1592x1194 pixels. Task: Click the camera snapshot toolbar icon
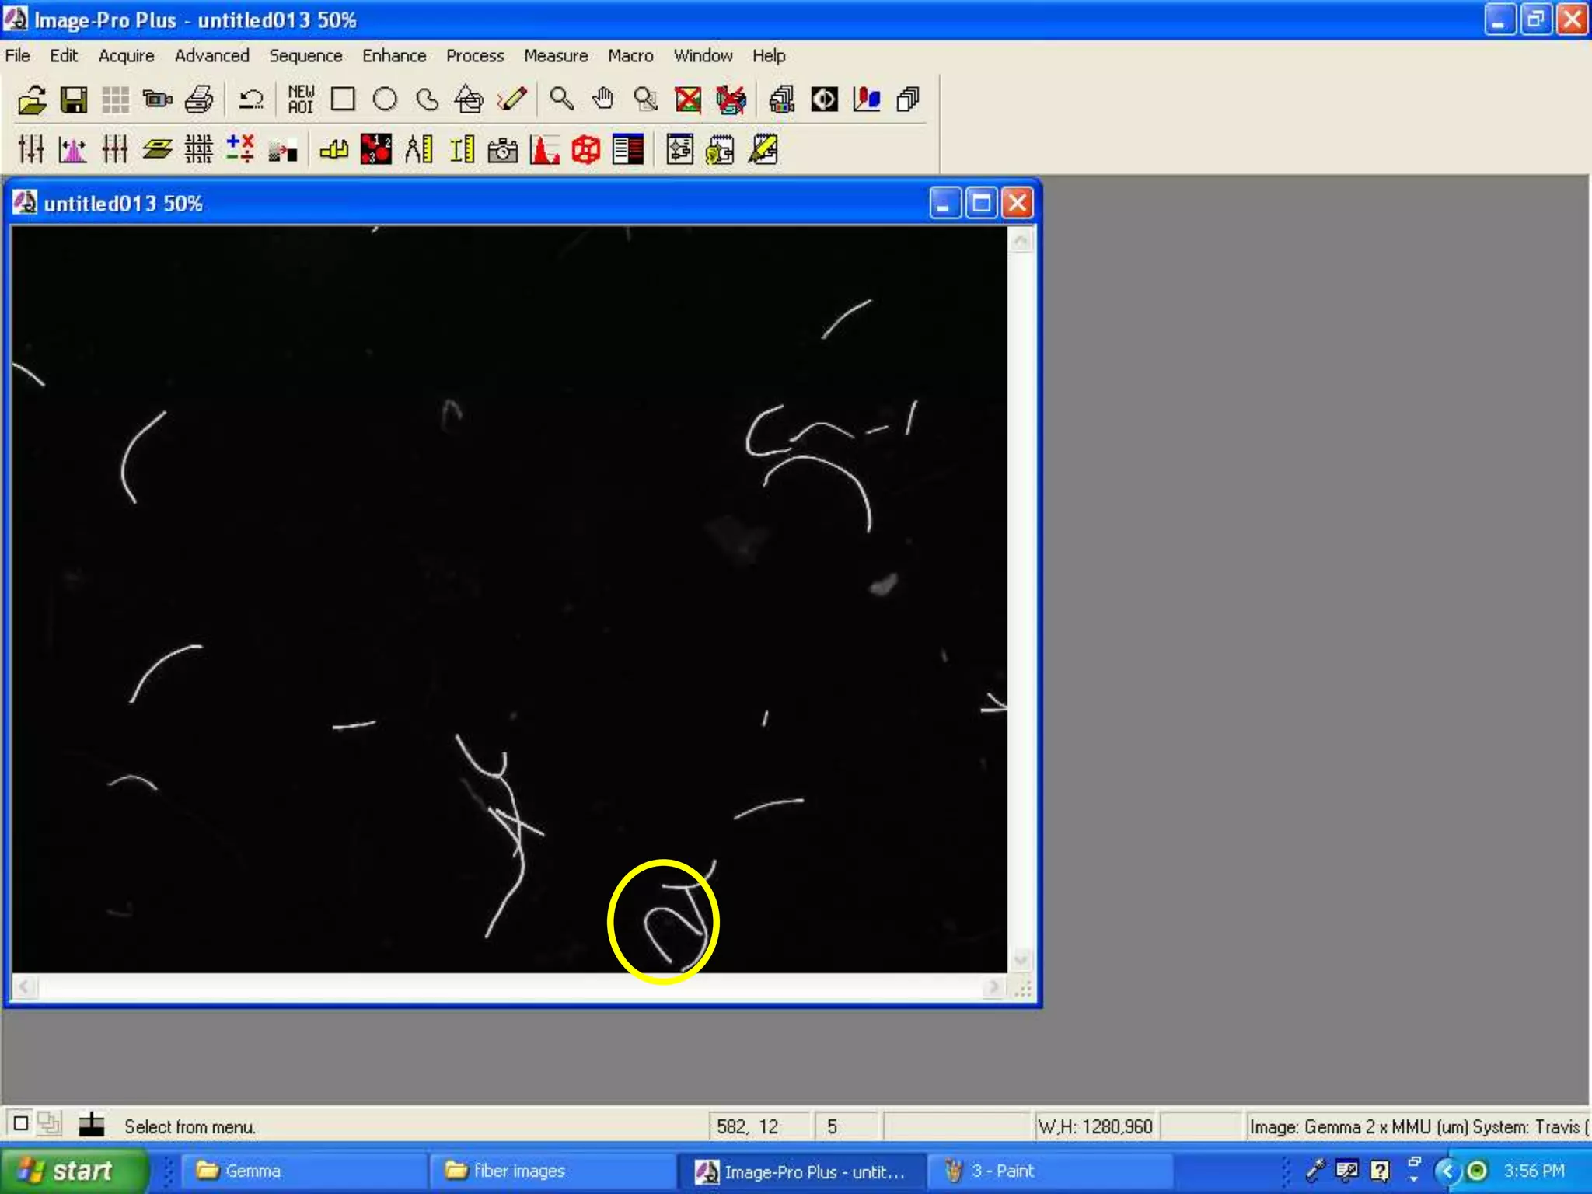click(503, 149)
